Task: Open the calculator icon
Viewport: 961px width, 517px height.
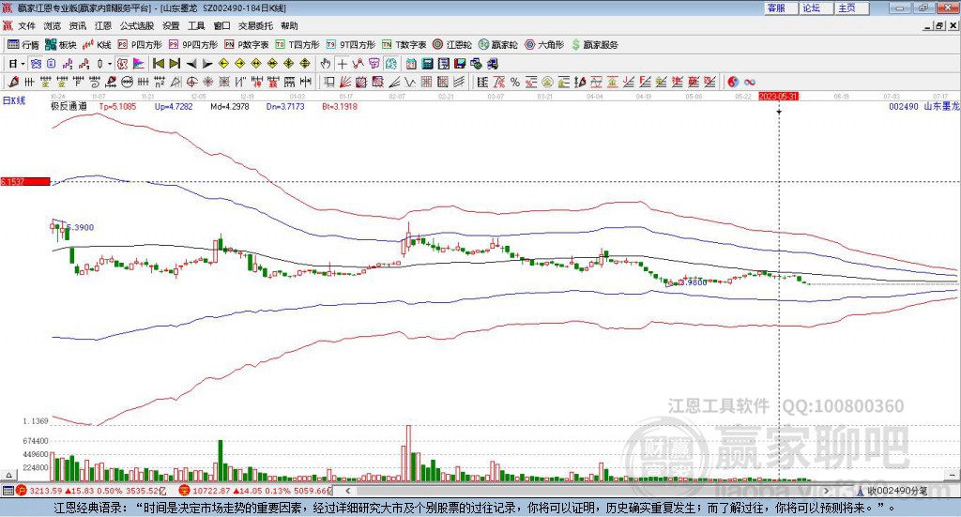Action: [428, 64]
